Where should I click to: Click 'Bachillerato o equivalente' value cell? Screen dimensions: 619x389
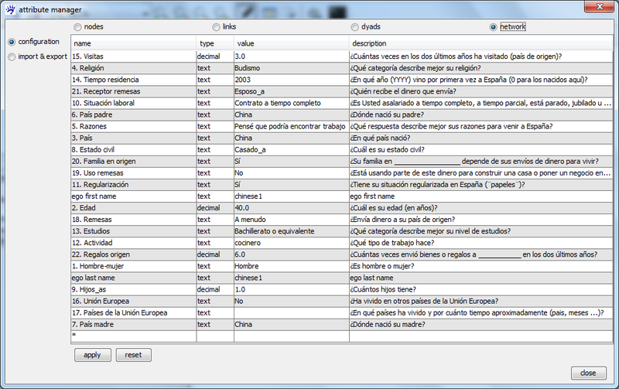[x=292, y=230]
